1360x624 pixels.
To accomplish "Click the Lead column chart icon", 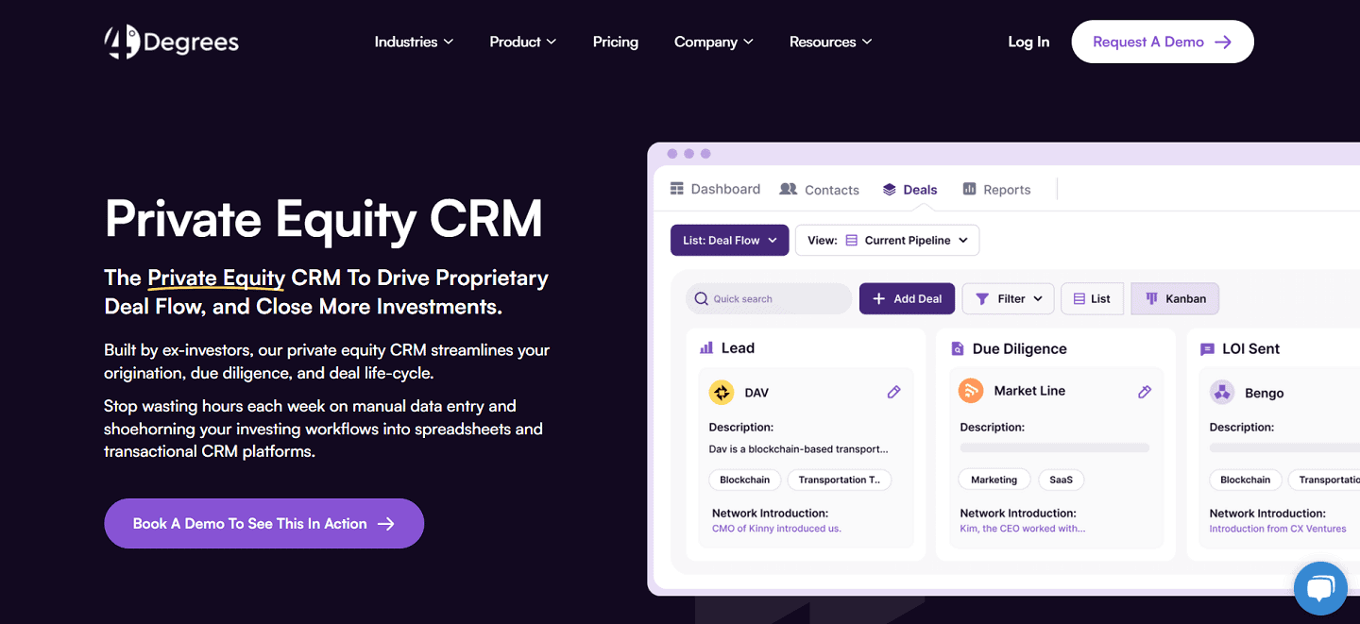I will 707,347.
